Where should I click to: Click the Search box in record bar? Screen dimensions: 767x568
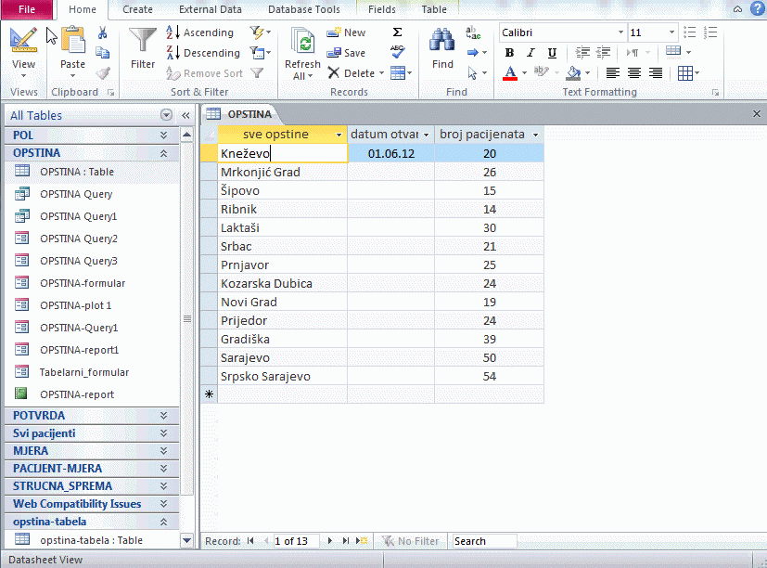click(x=483, y=541)
